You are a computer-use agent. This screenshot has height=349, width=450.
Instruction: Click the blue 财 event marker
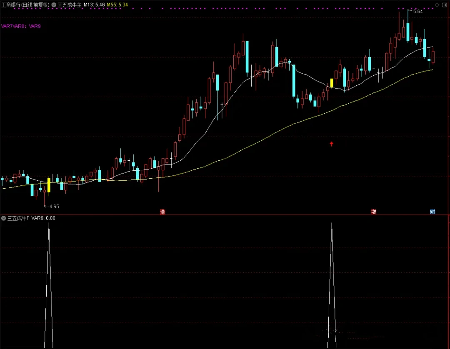tap(432, 212)
